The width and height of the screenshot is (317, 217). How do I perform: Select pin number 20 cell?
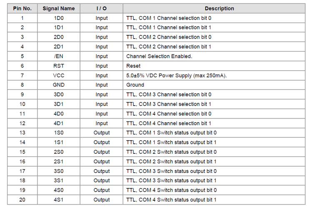pos(22,200)
